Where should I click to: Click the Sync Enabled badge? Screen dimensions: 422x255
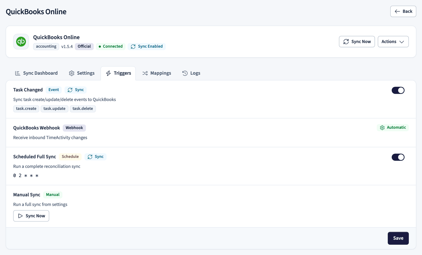(147, 46)
